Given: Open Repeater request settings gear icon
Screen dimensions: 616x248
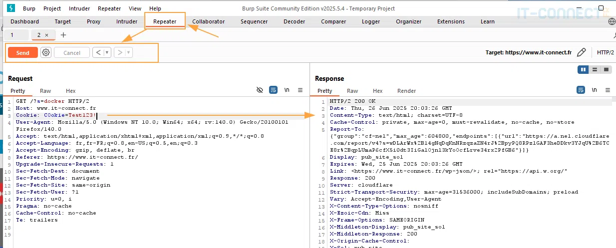Looking at the screenshot, I should (46, 52).
